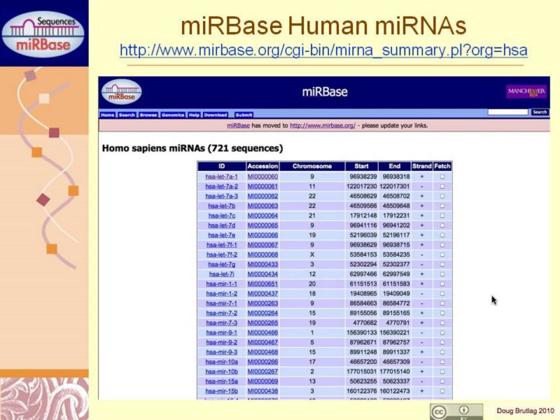Click the Sequences miRBase logo in the slide corner

click(x=44, y=31)
